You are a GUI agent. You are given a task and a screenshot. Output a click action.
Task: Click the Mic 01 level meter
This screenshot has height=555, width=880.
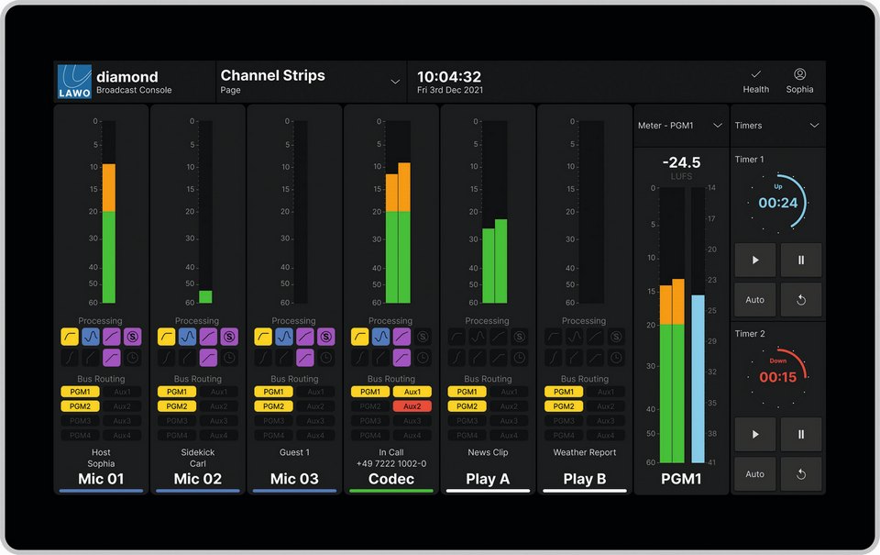click(x=108, y=213)
